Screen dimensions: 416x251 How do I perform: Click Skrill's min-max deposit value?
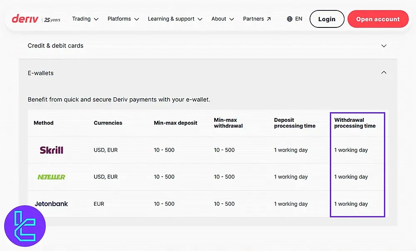click(x=164, y=150)
